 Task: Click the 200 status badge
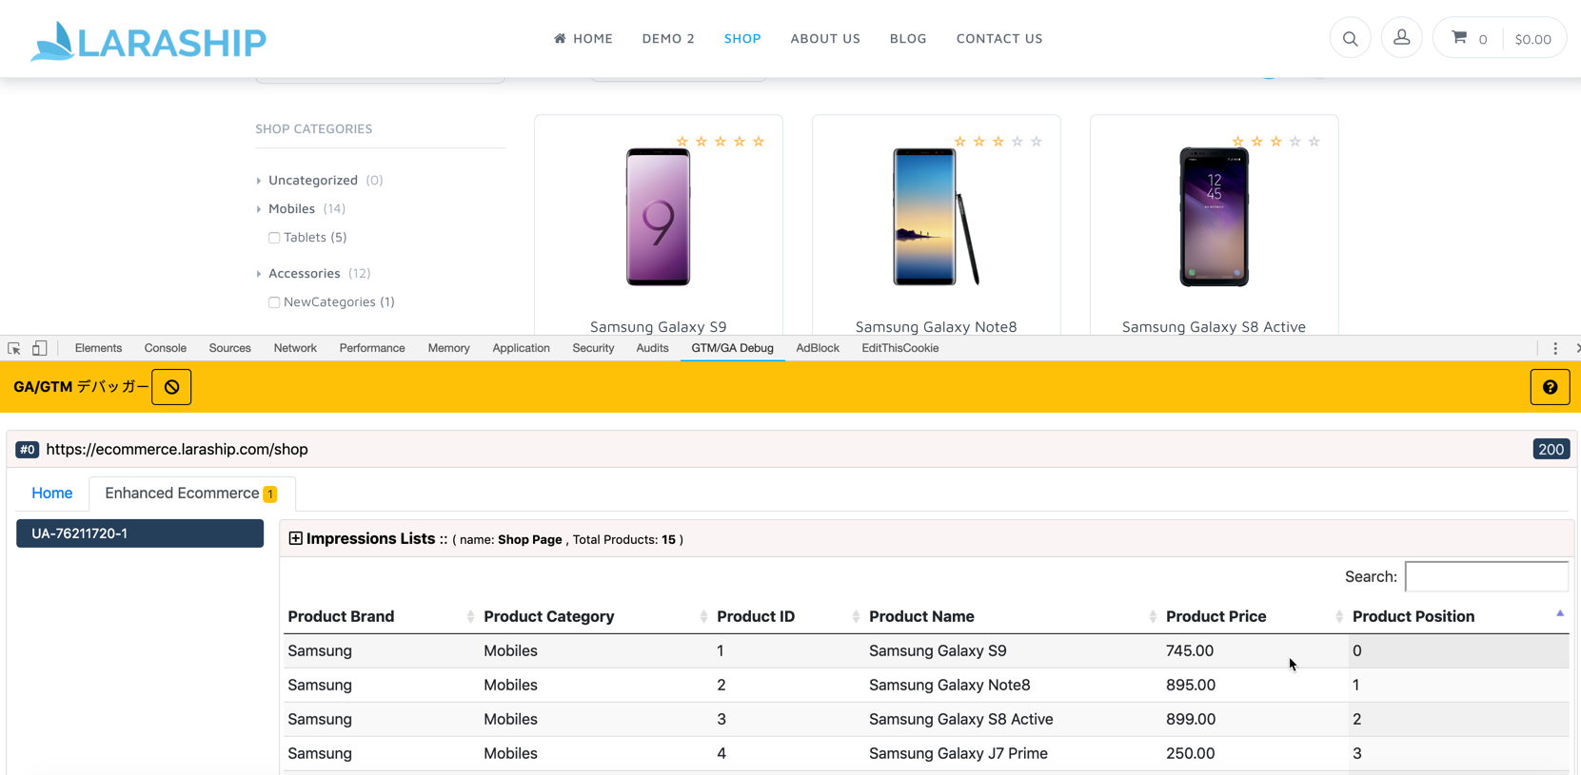tap(1551, 450)
